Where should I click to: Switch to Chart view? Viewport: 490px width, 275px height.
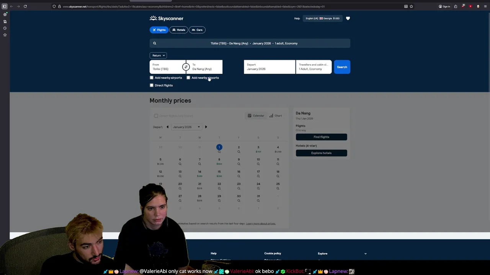[276, 116]
